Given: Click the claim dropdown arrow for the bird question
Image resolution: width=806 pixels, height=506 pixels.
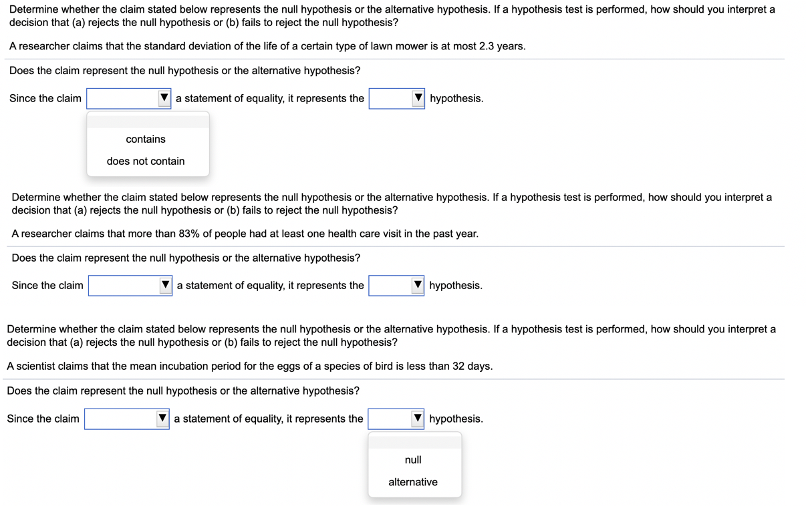Looking at the screenshot, I should click(162, 419).
